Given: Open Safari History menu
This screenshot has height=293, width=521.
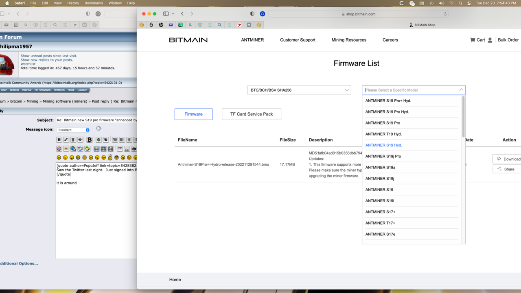Looking at the screenshot, I should point(73,3).
